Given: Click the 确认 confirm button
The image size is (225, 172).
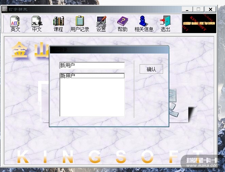Looking at the screenshot, I should point(151,69).
